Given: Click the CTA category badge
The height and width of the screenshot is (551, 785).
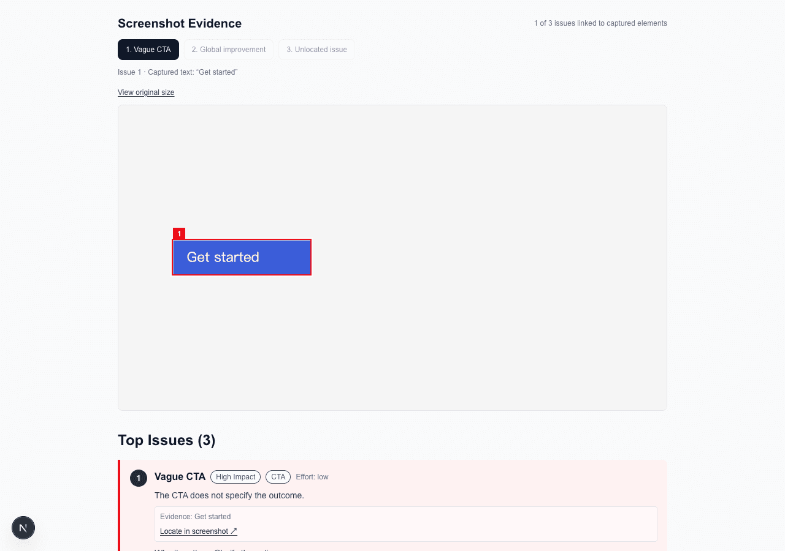Looking at the screenshot, I should [x=278, y=477].
